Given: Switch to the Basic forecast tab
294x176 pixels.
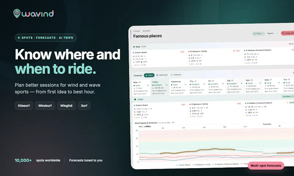Looking at the screenshot, I should pyautogui.click(x=149, y=75).
